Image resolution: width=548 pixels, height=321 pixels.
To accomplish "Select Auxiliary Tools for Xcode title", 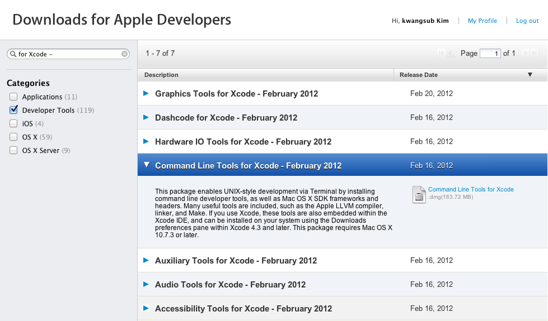I will tap(236, 261).
